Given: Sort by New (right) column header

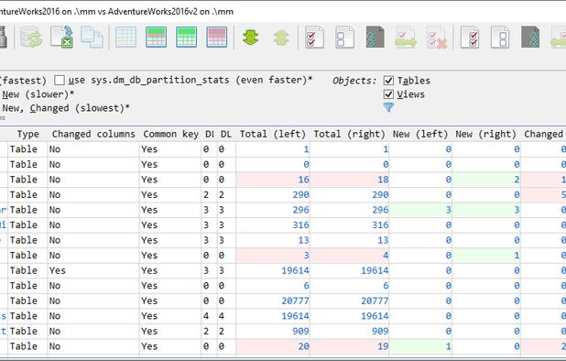Looking at the screenshot, I should click(x=486, y=134).
